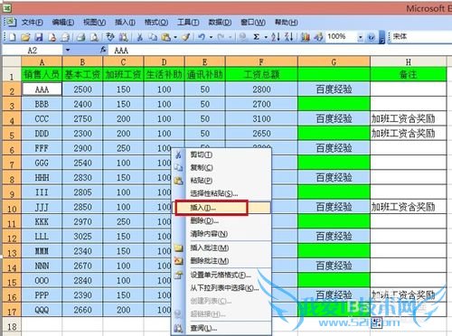The image size is (452, 336).
Task: Click the formula bar showing AAA
Action: point(280,50)
